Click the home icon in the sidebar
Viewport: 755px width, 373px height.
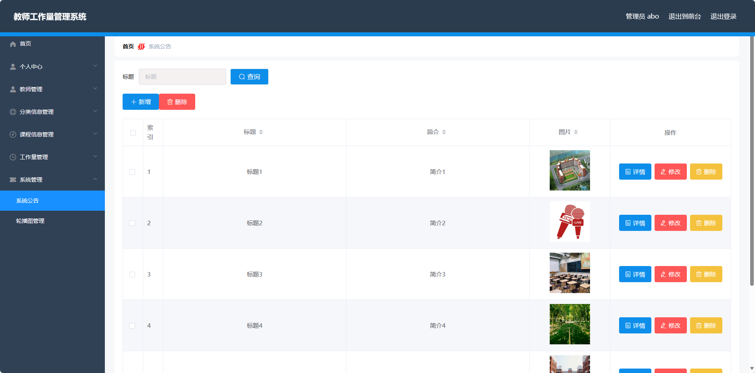point(13,44)
